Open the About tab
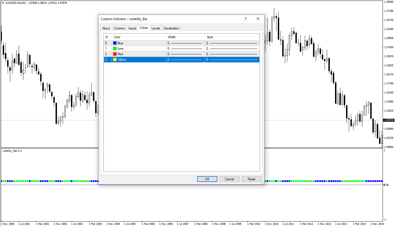Image resolution: width=395 pixels, height=227 pixels. pos(106,28)
